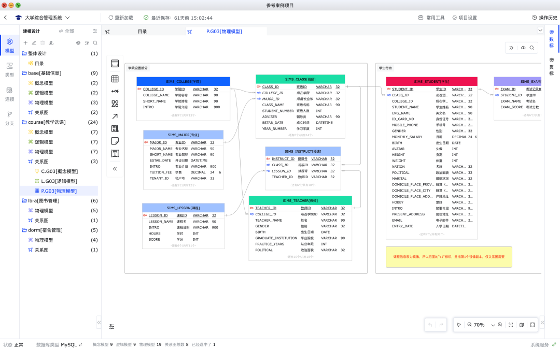Open 操作历史 operation history
The width and height of the screenshot is (560, 350).
[x=544, y=18]
